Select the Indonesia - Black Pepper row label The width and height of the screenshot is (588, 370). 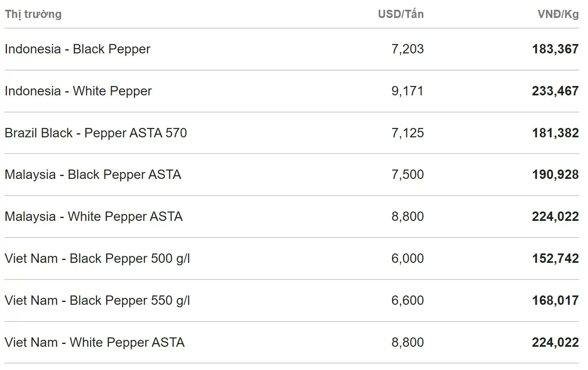pyautogui.click(x=78, y=49)
